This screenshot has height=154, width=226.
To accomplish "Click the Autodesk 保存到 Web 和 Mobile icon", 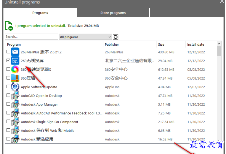I will coord(15,130).
